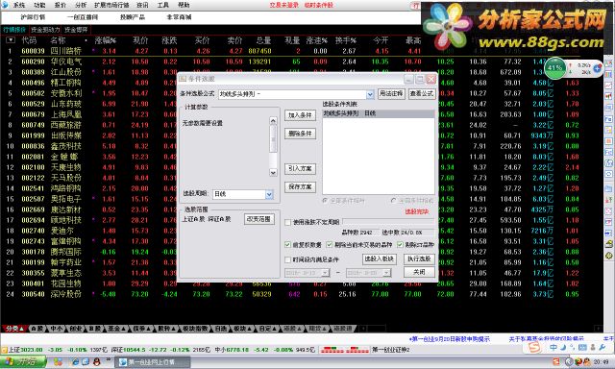615x369 pixels.
Task: Expand the 基金 bottom tab
Action: [117, 329]
